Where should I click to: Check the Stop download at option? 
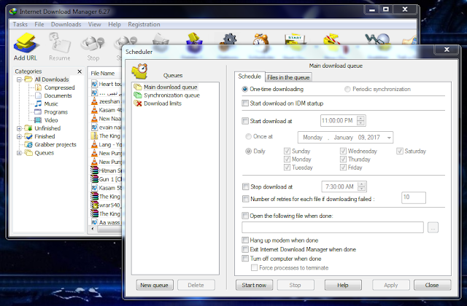(x=245, y=187)
